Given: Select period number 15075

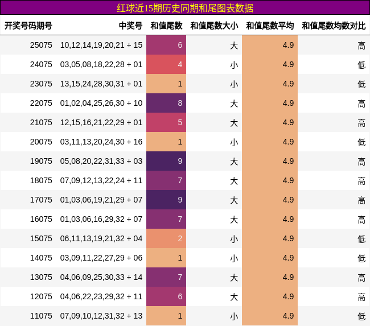Looking at the screenshot, I should 41,238.
